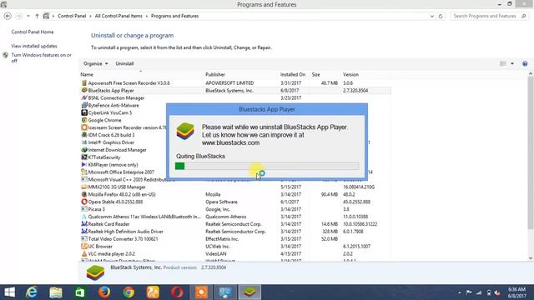Open the recent locations dropdown arrow
This screenshot has width=534, height=300.
coord(28,16)
